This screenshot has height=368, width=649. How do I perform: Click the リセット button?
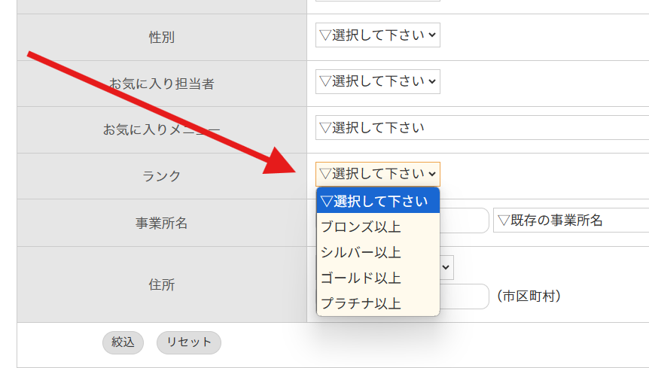(x=189, y=342)
